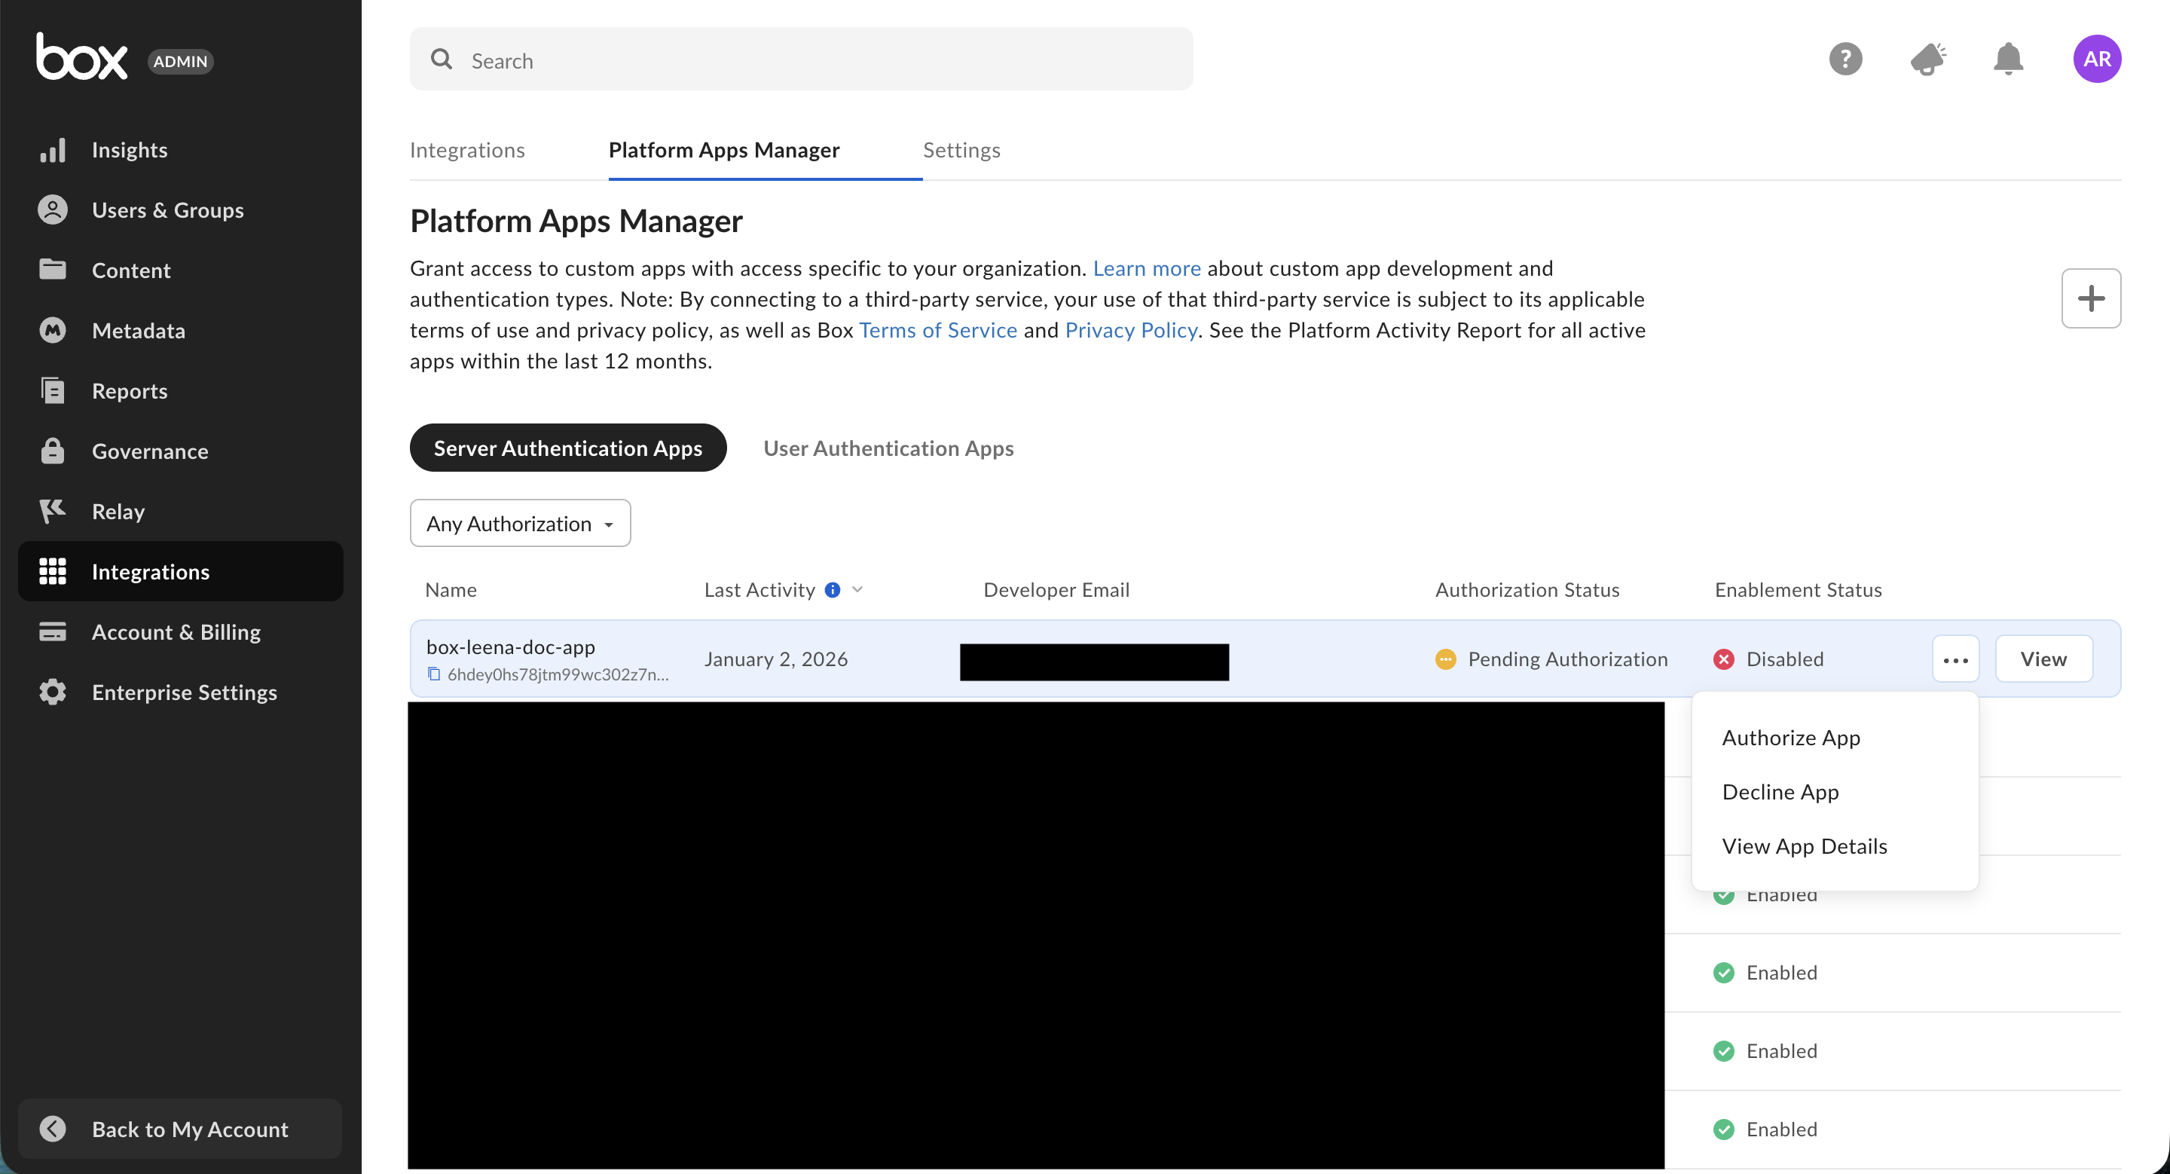Toggle the Last Activity sort chevron

(857, 589)
